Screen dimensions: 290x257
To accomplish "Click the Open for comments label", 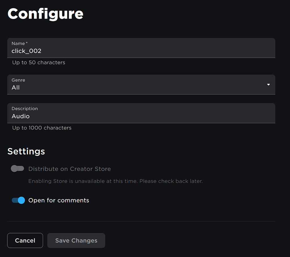I will tap(59, 200).
